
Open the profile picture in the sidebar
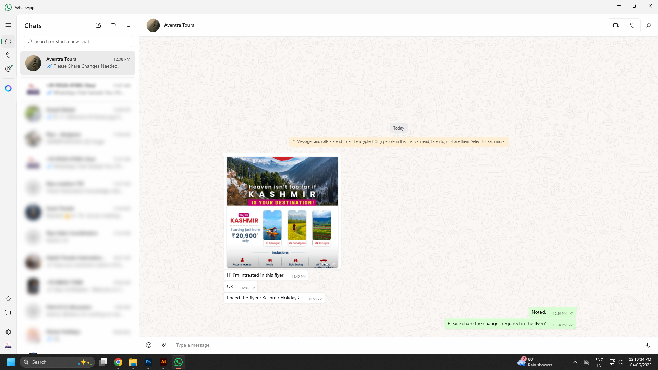pyautogui.click(x=8, y=346)
